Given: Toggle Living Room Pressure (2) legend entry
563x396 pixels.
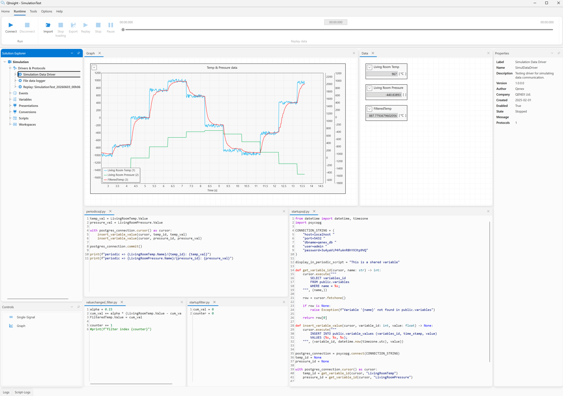Looking at the screenshot, I should [x=121, y=175].
